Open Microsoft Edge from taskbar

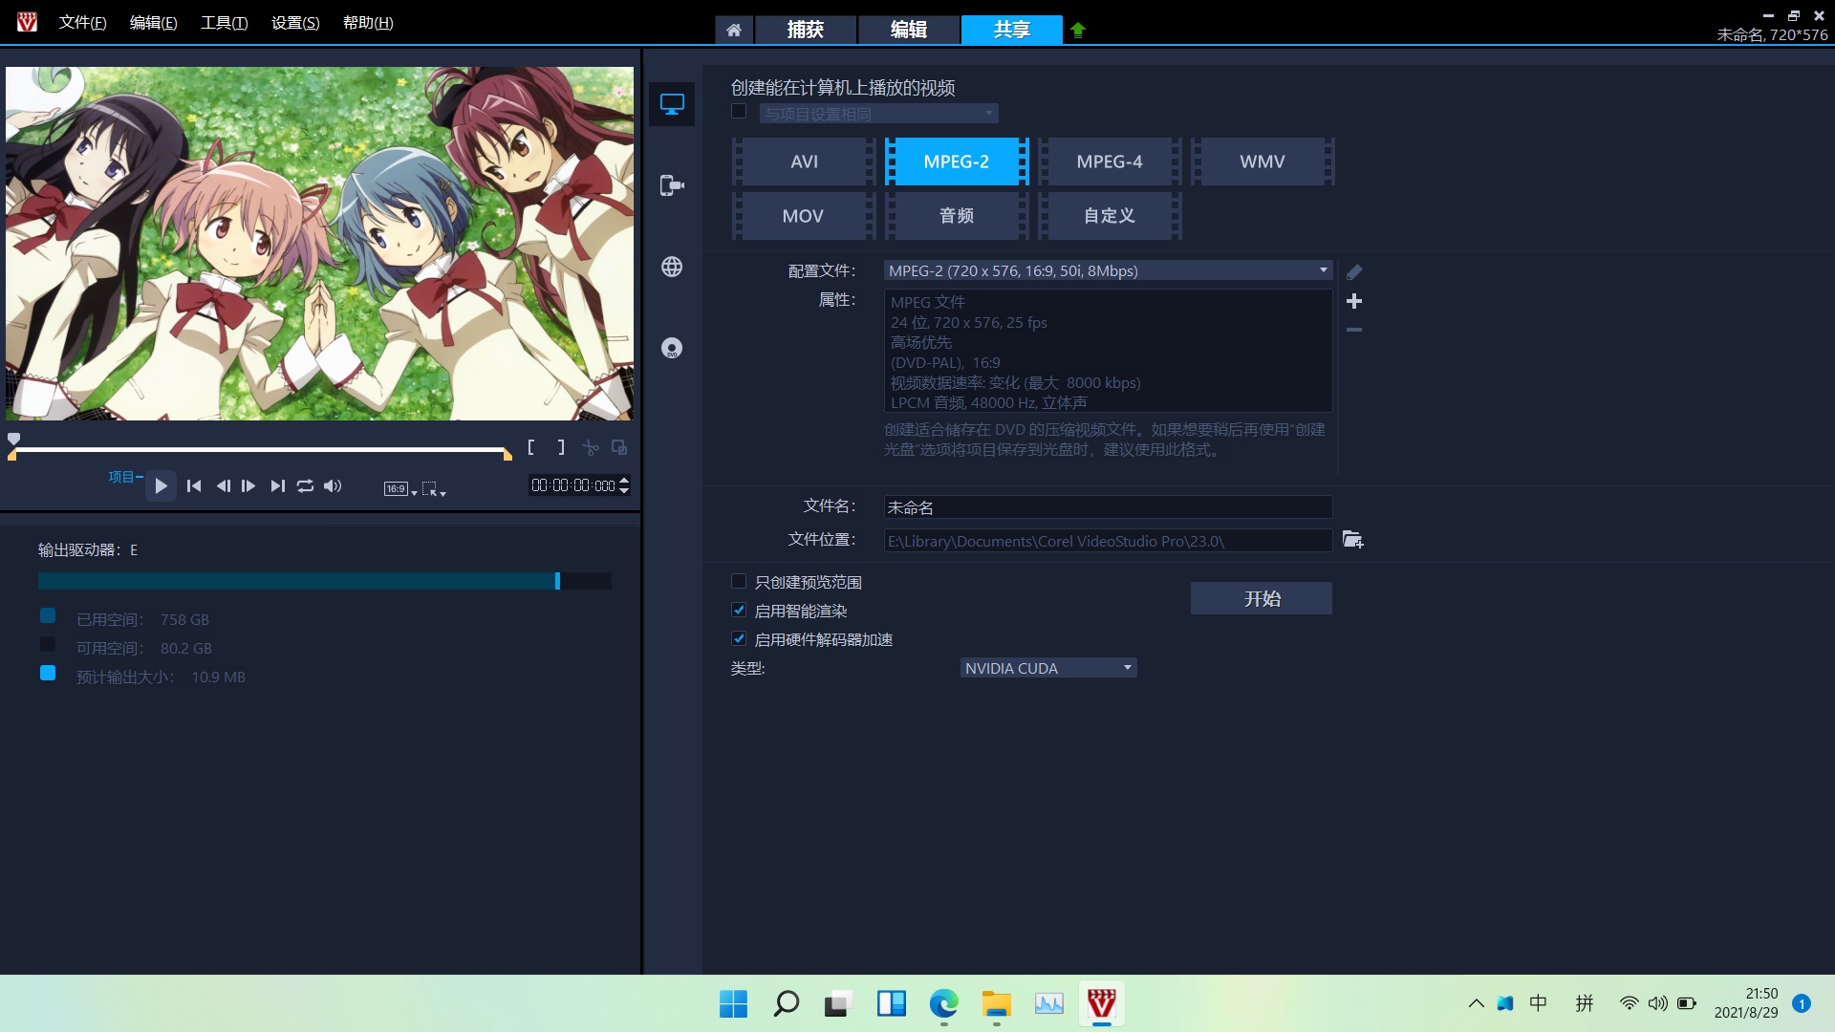[x=943, y=1003]
